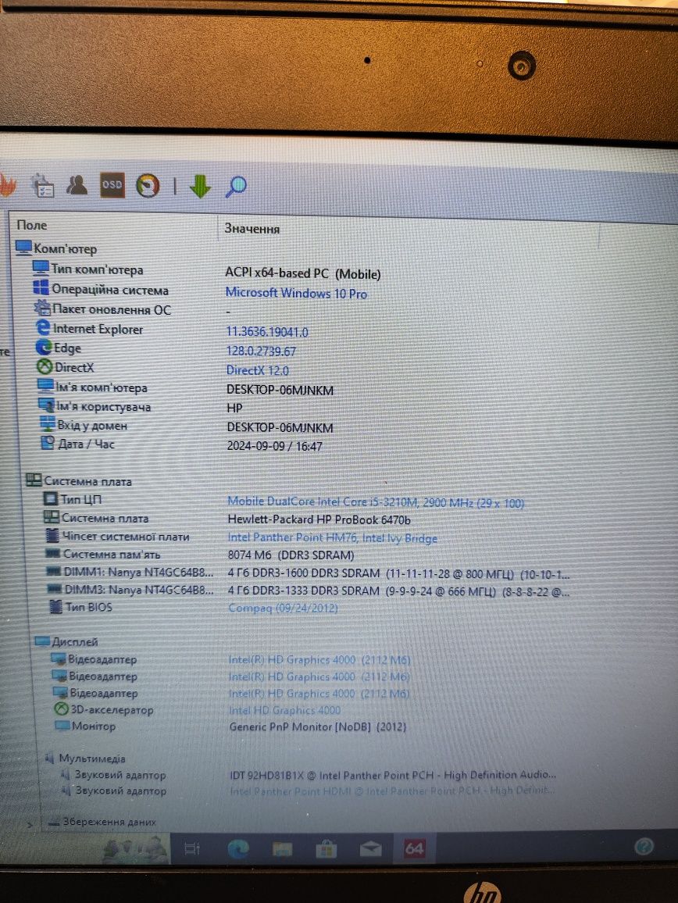This screenshot has height=903, width=678.
Task: Click the Поле column header
Action: (x=32, y=225)
